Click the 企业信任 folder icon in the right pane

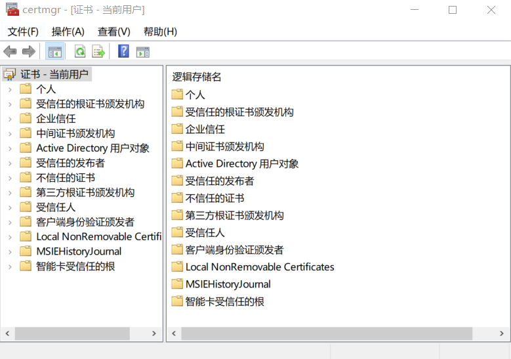(177, 129)
